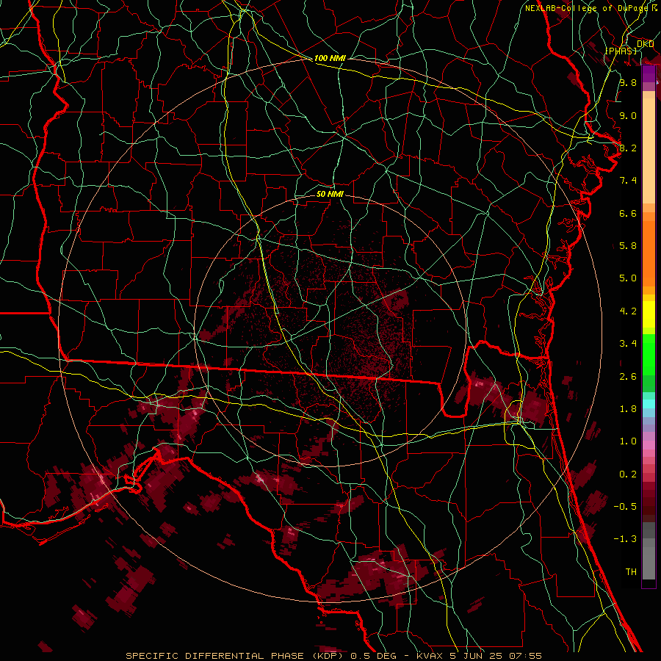This screenshot has width=661, height=661.
Task: Click the 9.8 legend value
Action: [x=628, y=82]
